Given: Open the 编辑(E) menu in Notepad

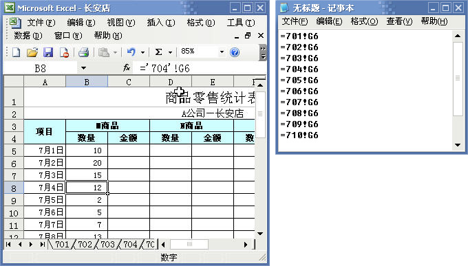Looking at the screenshot, I should coord(329,21).
